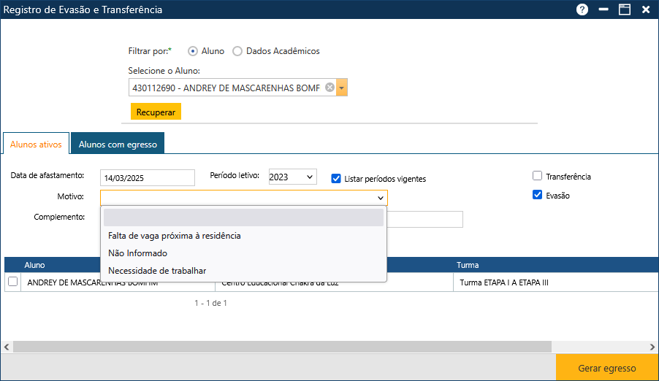Select the Dados Acadêmicos radio button
The width and height of the screenshot is (659, 381).
[237, 51]
